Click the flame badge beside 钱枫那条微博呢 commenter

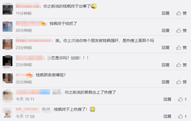30,75
